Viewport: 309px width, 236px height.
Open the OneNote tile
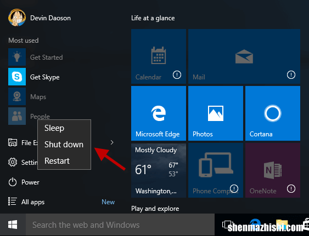273,170
